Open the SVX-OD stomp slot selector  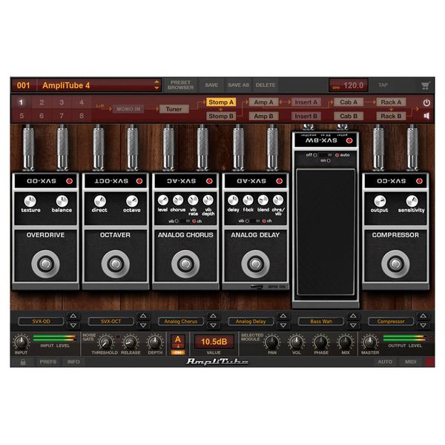click(41, 321)
